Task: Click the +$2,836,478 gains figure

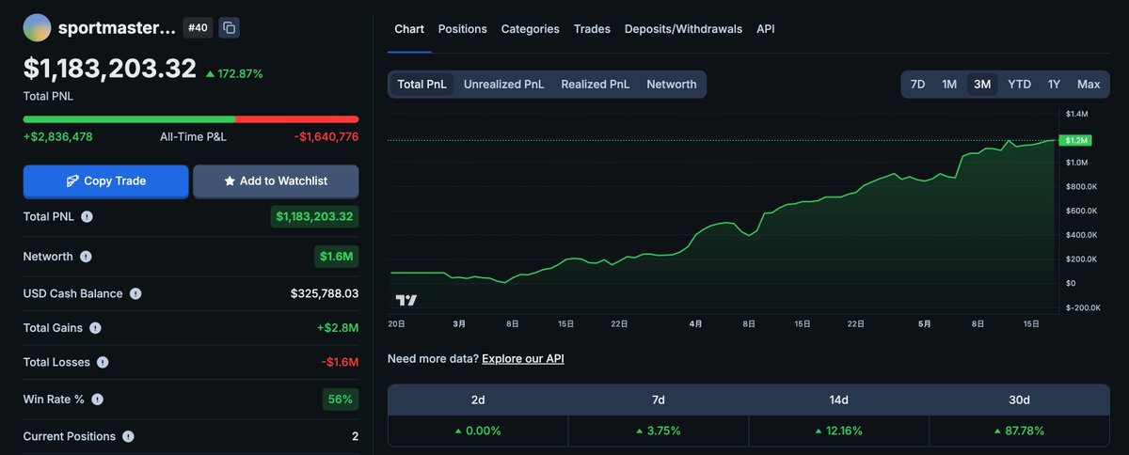Action: click(57, 137)
